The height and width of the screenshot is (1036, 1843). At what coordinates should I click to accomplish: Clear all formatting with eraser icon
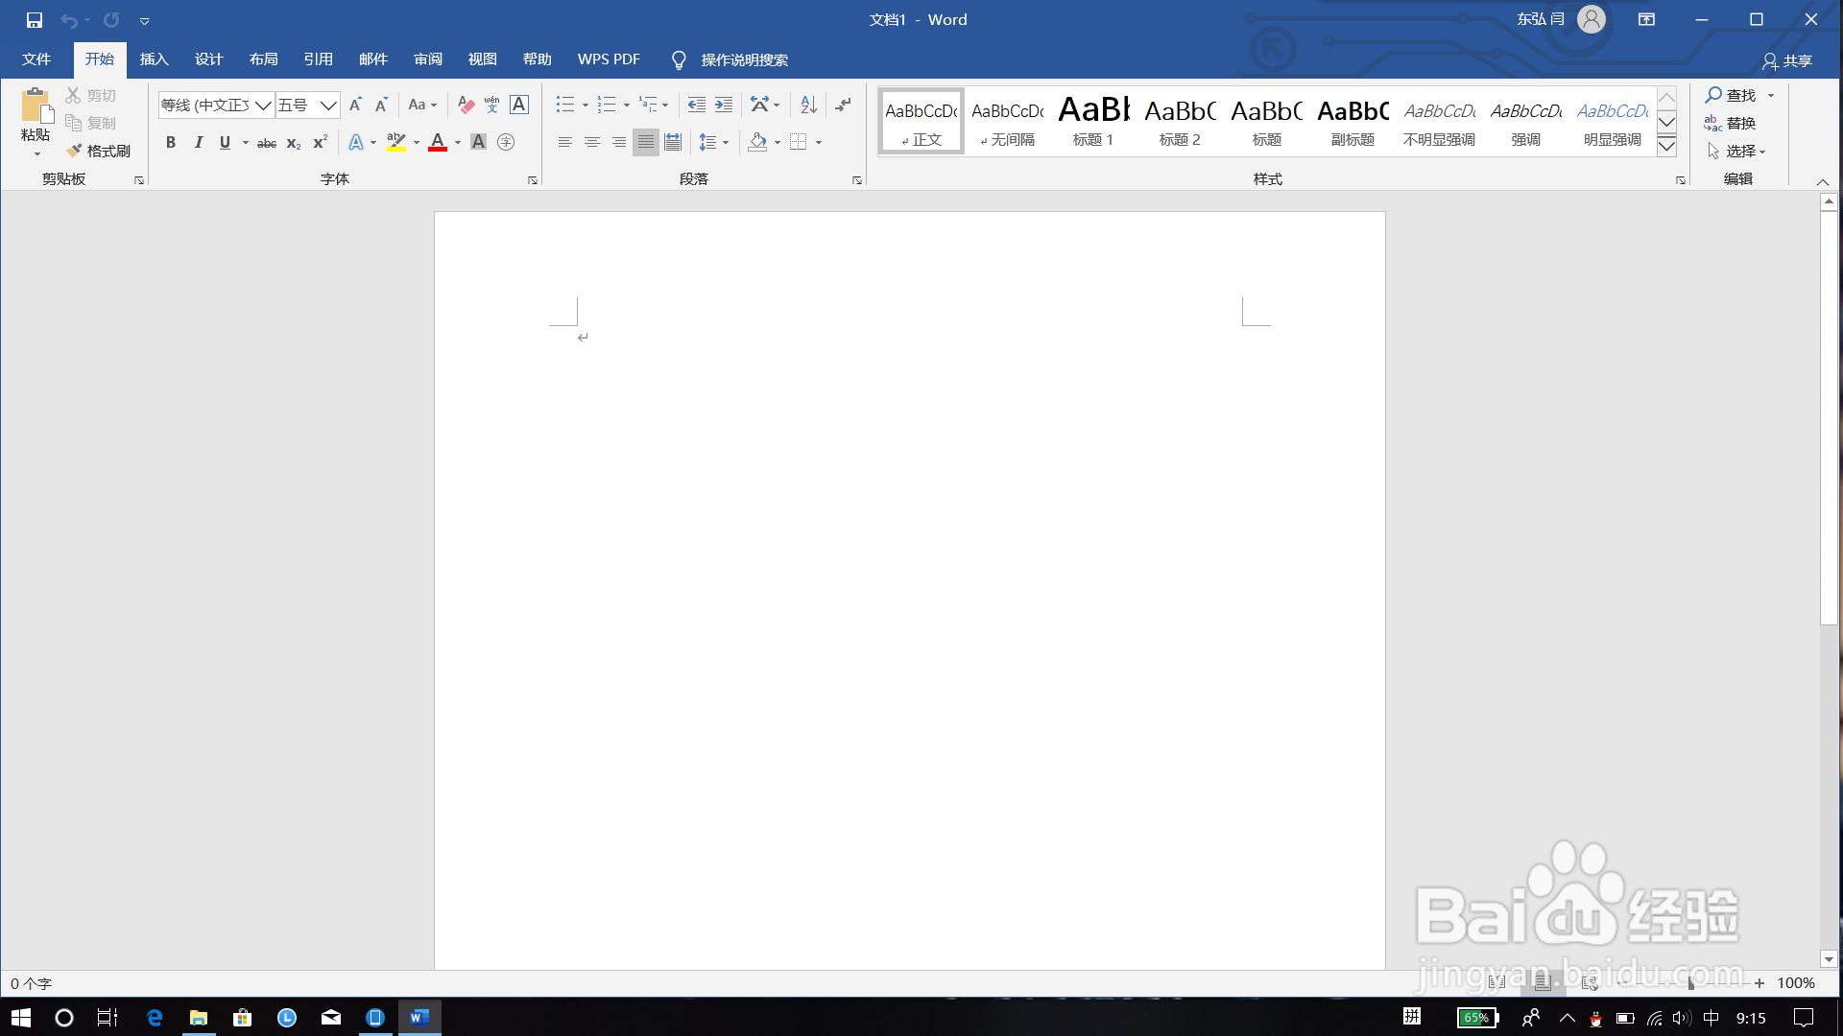tap(466, 105)
